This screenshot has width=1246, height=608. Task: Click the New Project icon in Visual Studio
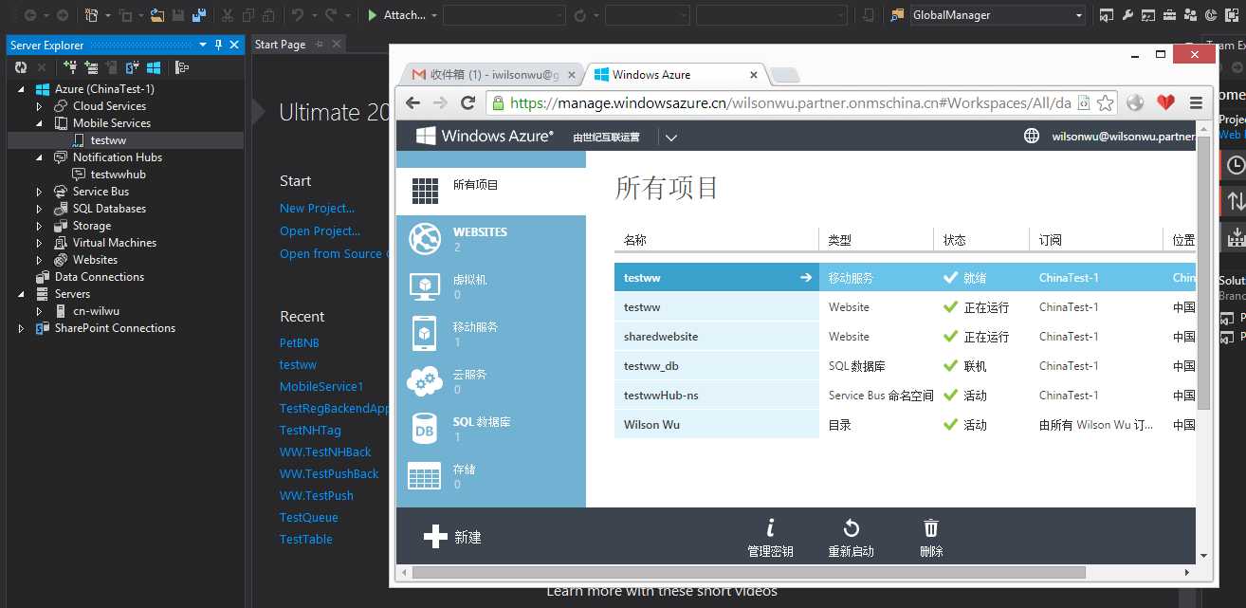coord(91,15)
